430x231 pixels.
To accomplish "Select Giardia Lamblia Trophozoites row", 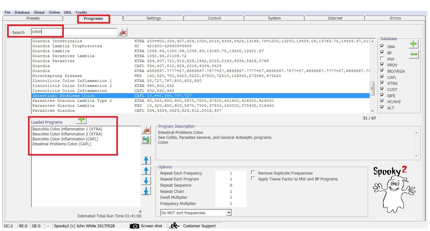I will click(201, 46).
